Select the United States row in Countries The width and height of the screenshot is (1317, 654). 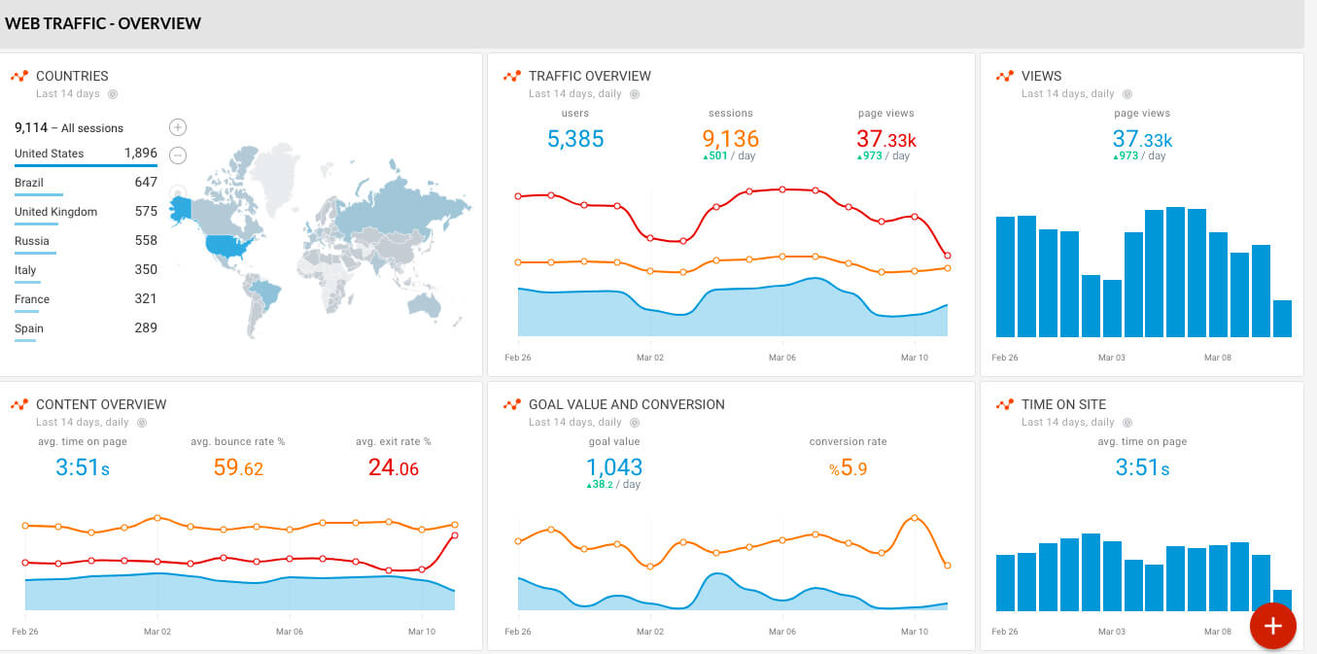86,154
